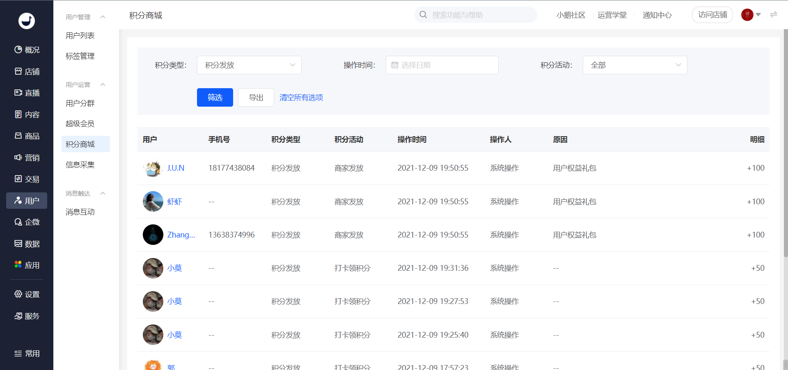Click the 选择日期 date input field
Image resolution: width=788 pixels, height=370 pixels.
point(442,65)
